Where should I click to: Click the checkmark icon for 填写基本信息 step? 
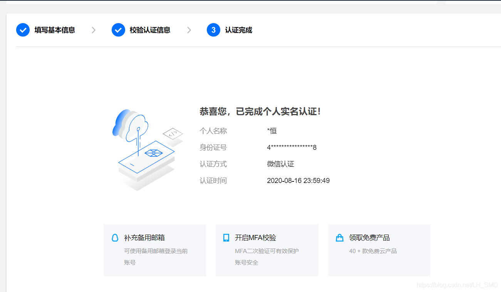click(23, 30)
